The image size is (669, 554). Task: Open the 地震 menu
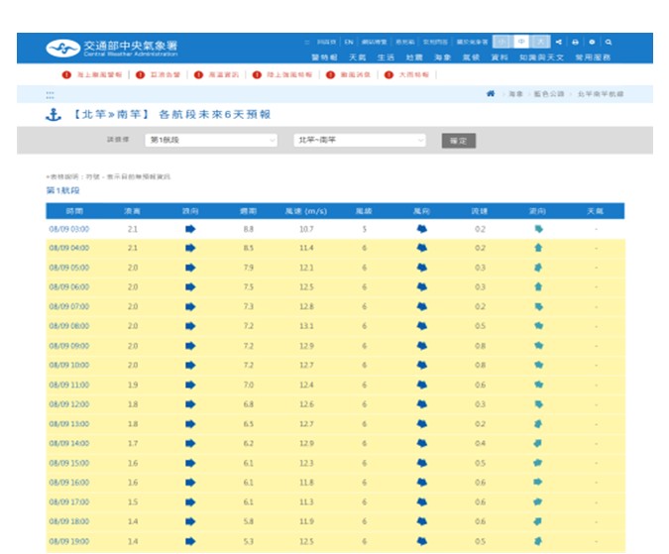414,57
